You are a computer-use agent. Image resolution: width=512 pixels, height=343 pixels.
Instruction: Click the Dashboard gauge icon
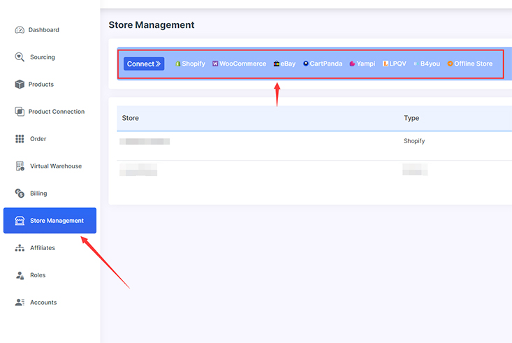point(20,30)
